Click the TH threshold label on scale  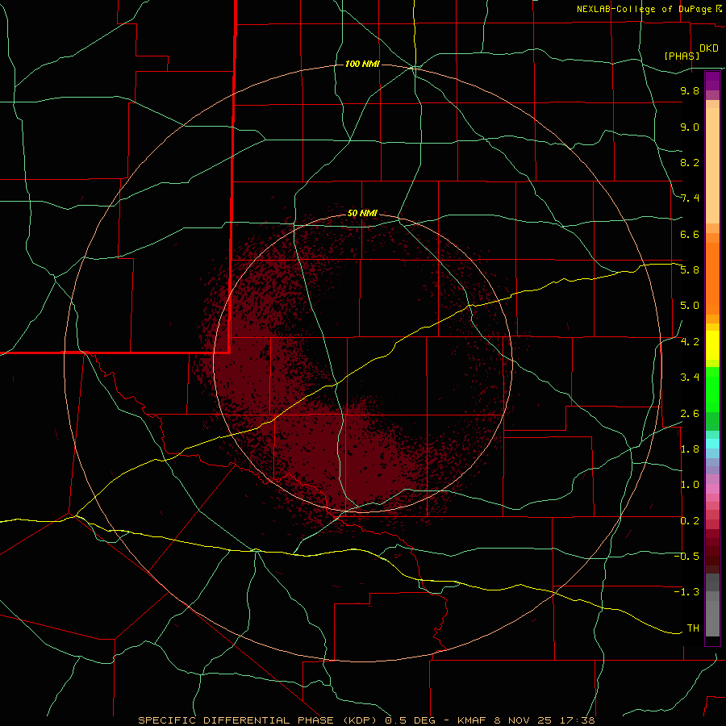[693, 628]
